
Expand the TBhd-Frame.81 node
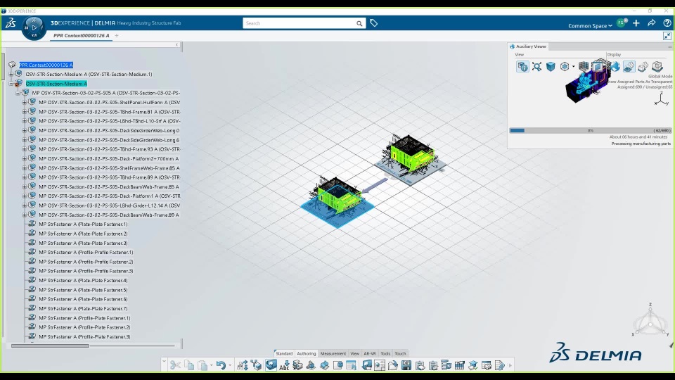[25, 112]
